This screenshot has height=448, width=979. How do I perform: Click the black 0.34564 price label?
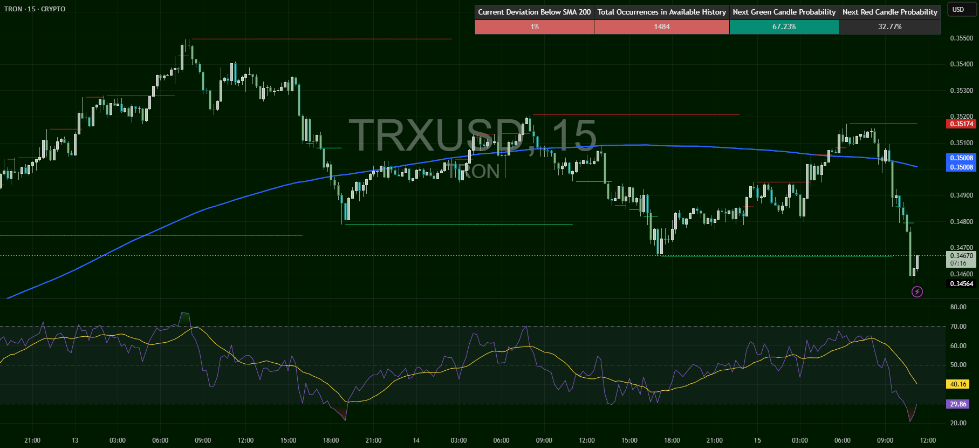961,284
